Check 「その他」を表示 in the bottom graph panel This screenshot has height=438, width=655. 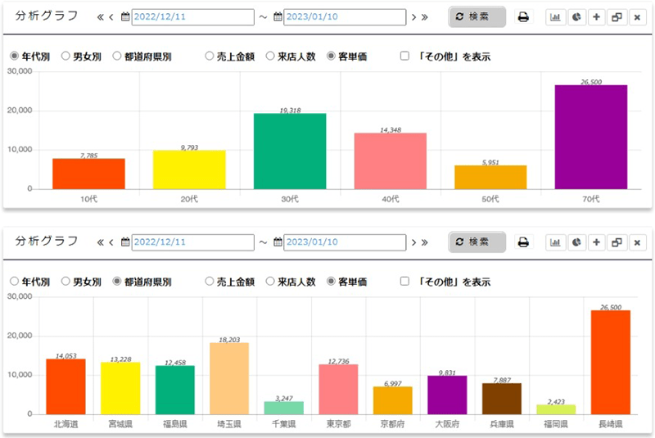[x=405, y=282]
